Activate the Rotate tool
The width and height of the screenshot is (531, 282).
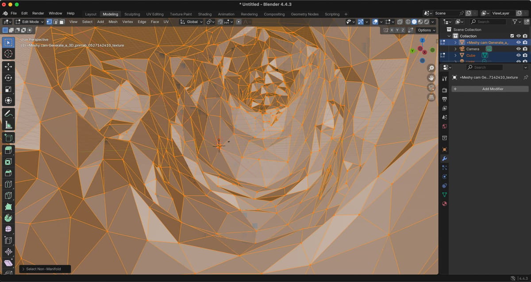click(8, 78)
